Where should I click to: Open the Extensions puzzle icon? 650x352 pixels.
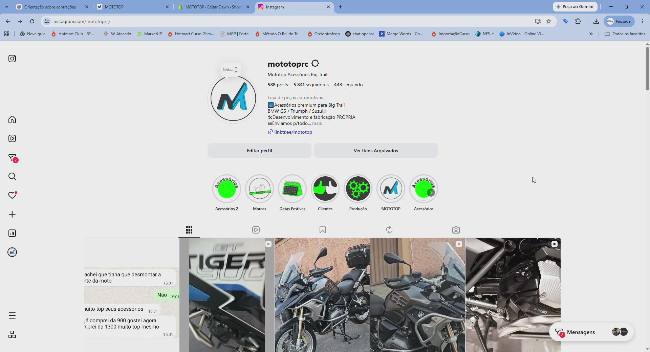click(x=578, y=21)
